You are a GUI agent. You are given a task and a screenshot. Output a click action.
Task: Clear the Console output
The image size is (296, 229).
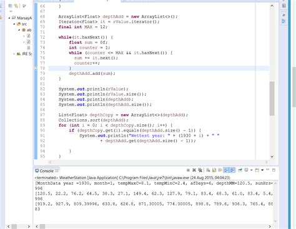pos(208,170)
